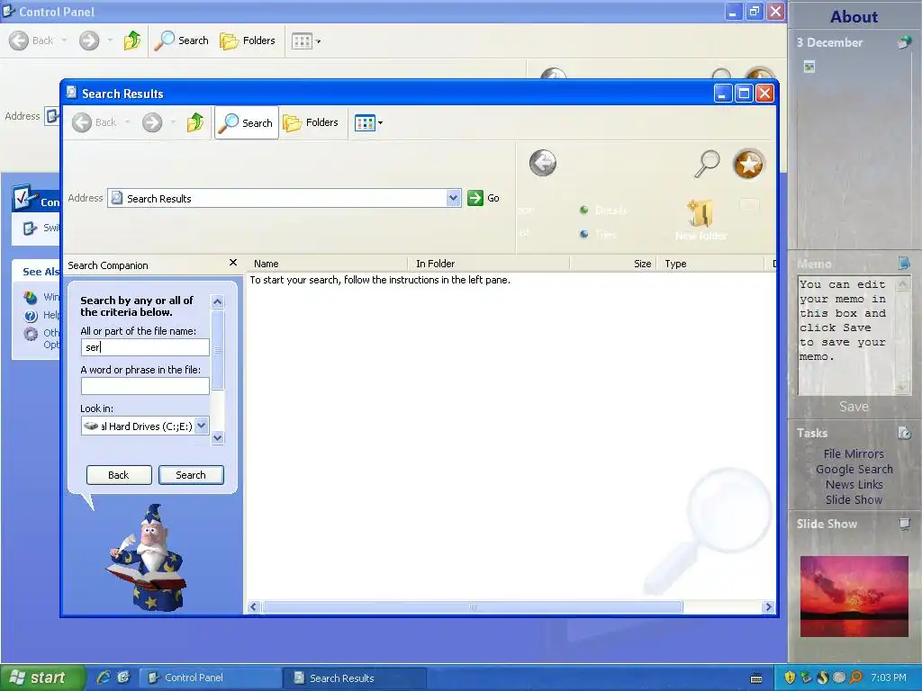The width and height of the screenshot is (922, 691).
Task: Click the Tasks panel clock icon
Action: click(904, 433)
